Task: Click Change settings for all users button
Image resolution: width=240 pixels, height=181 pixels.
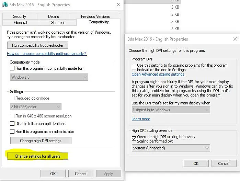Action: (x=38, y=156)
